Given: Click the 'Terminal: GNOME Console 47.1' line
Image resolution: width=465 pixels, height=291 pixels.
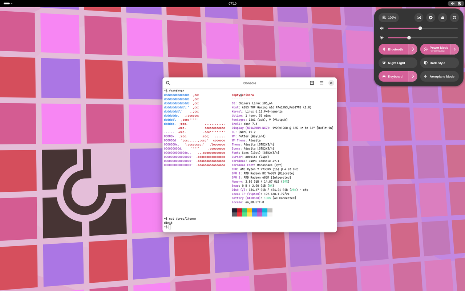Looking at the screenshot, I should tap(255, 161).
